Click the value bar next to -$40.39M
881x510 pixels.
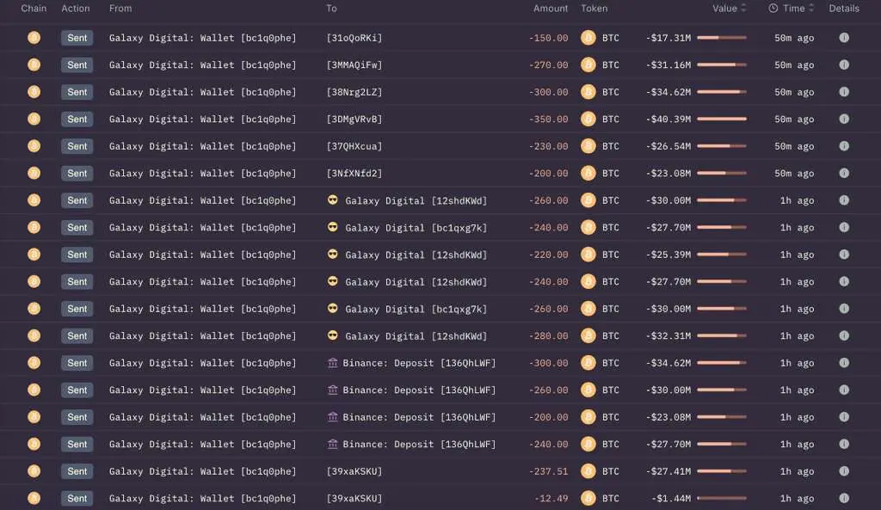[x=722, y=119]
